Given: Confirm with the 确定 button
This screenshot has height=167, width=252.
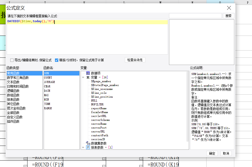Looking at the screenshot, I should click(212, 153).
